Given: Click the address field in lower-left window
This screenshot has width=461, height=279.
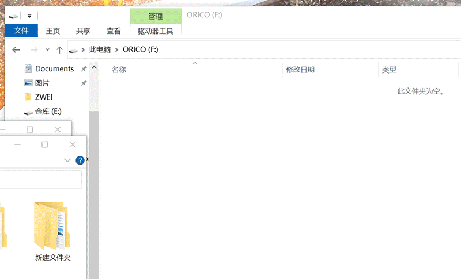Looking at the screenshot, I should 40,179.
